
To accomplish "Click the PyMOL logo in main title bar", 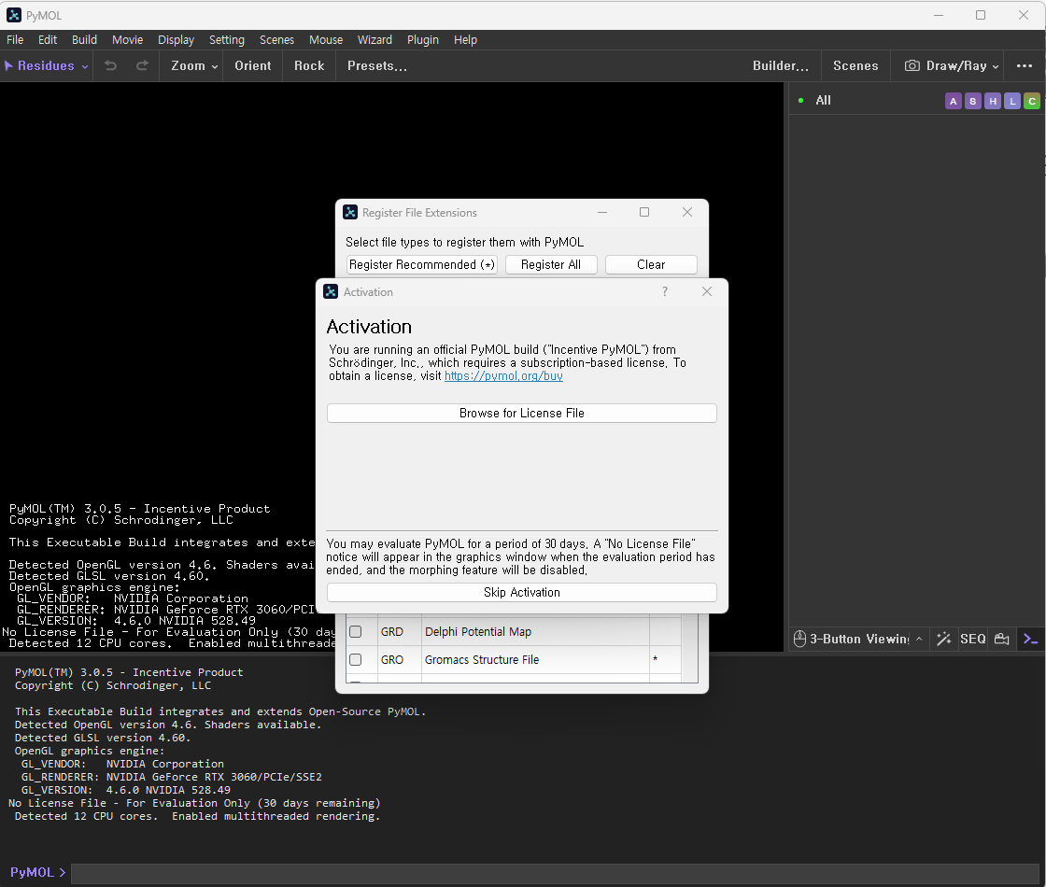I will 14,15.
